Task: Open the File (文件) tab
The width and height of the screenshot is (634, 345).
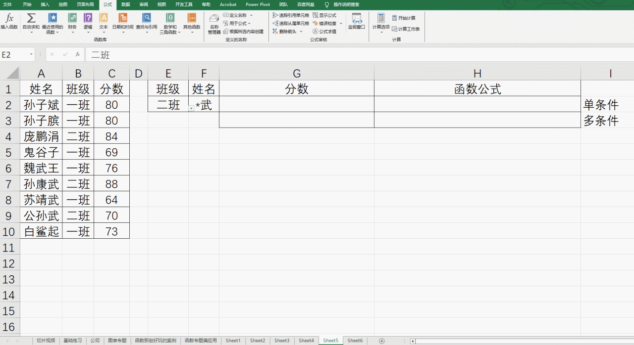Action: (7, 4)
